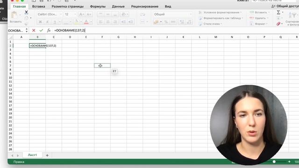Align text to top of cell
Screen dimensions: 299x168
coord(101,14)
